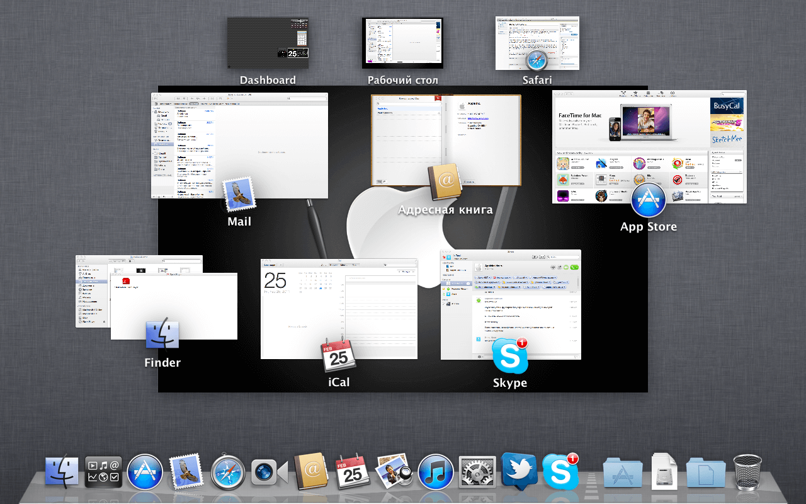Launch the Twitter app from the Dock
The width and height of the screenshot is (806, 504).
click(x=519, y=472)
